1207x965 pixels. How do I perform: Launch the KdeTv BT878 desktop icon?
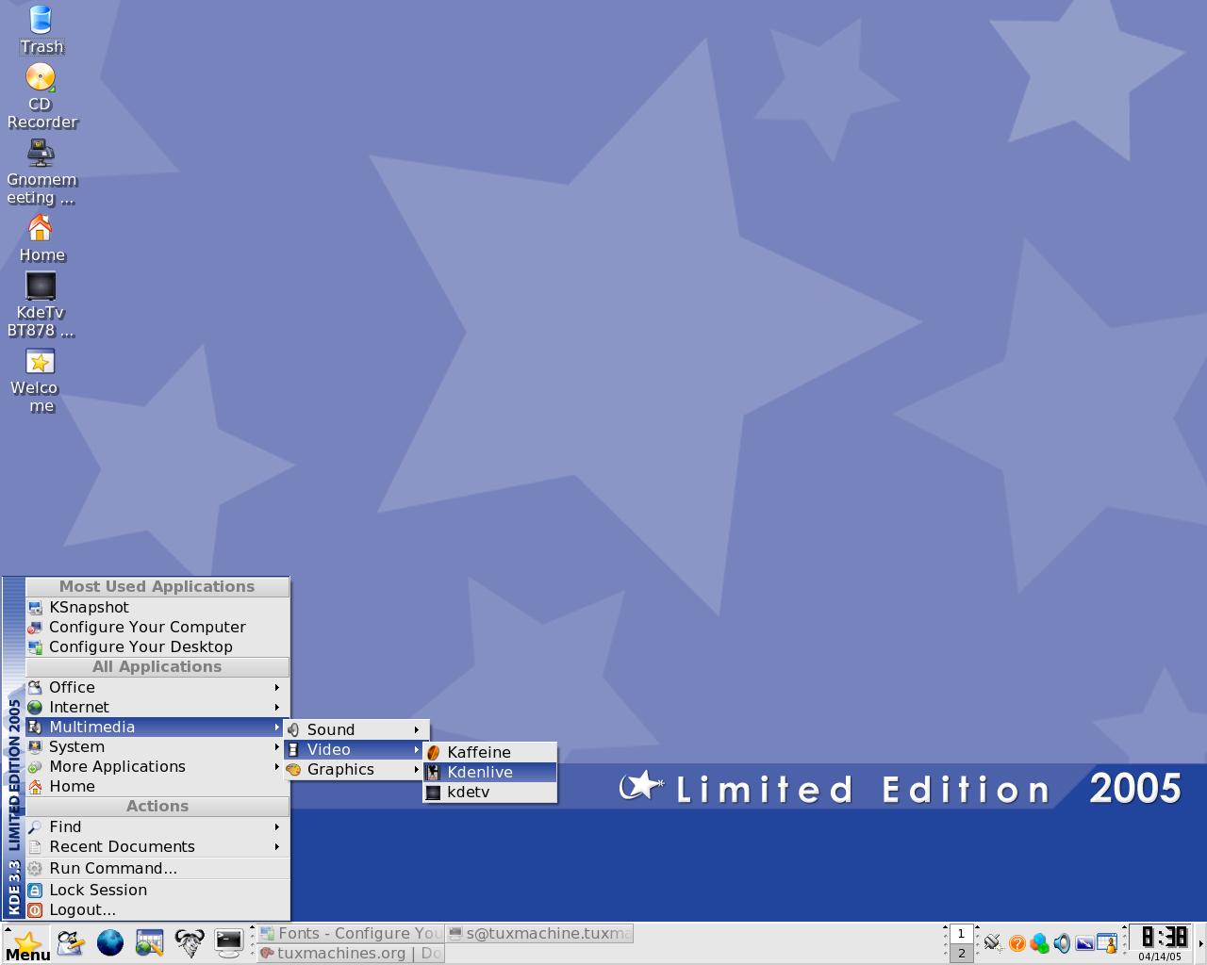(41, 305)
